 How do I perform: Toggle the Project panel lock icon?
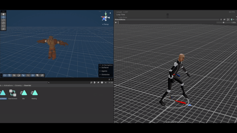(109, 79)
